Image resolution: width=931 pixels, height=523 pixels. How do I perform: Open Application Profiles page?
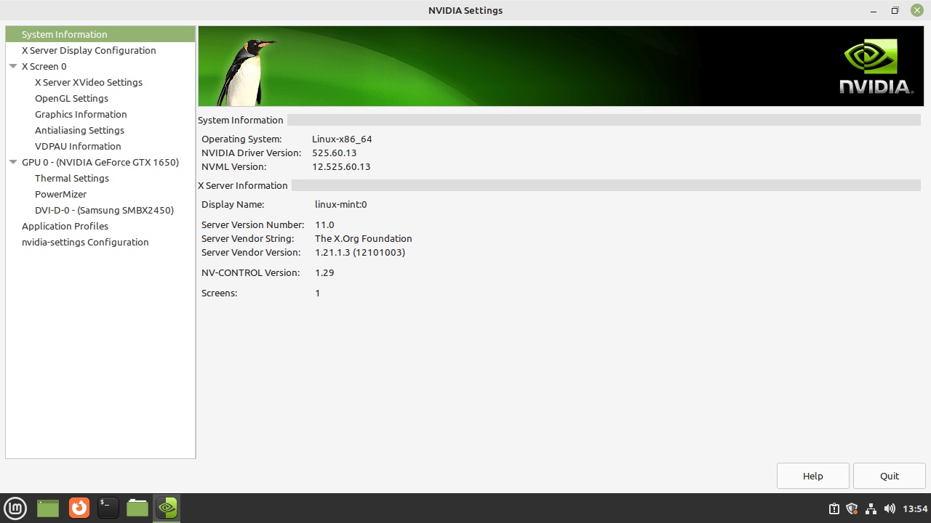(65, 226)
